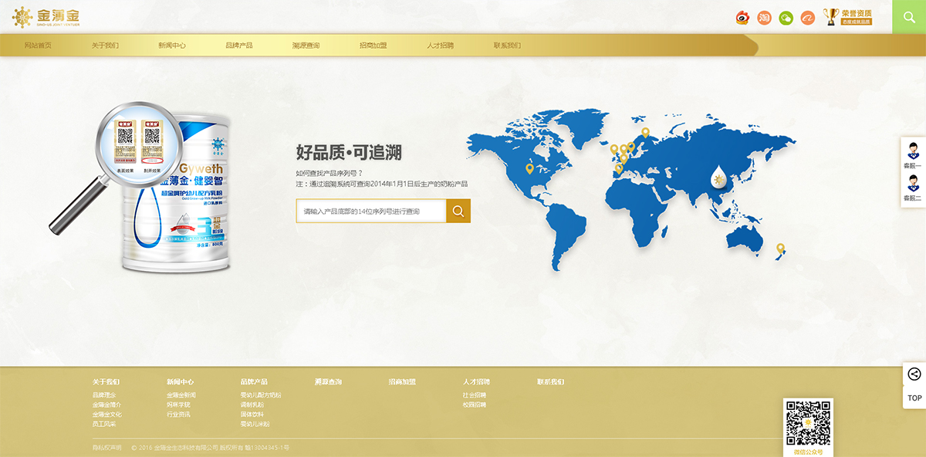Click the 荣誉资质 trophy badge
Screen dimensions: 926x457
(x=847, y=16)
